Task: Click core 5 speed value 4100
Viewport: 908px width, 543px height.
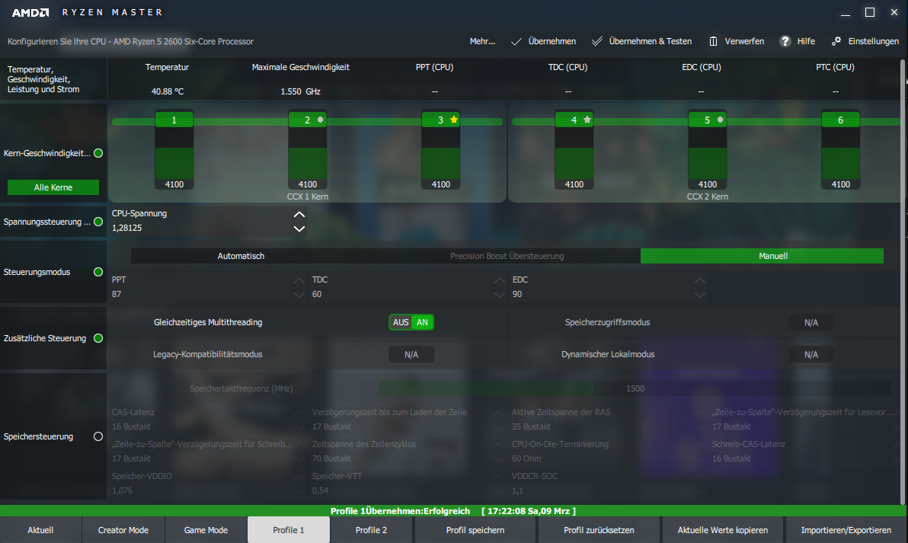Action: [x=708, y=184]
